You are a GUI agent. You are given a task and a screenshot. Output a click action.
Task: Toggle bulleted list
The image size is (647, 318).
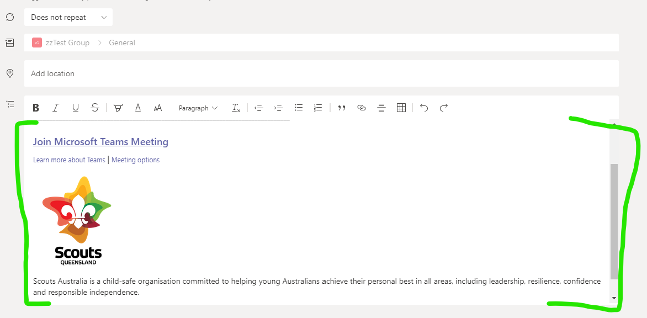click(299, 108)
